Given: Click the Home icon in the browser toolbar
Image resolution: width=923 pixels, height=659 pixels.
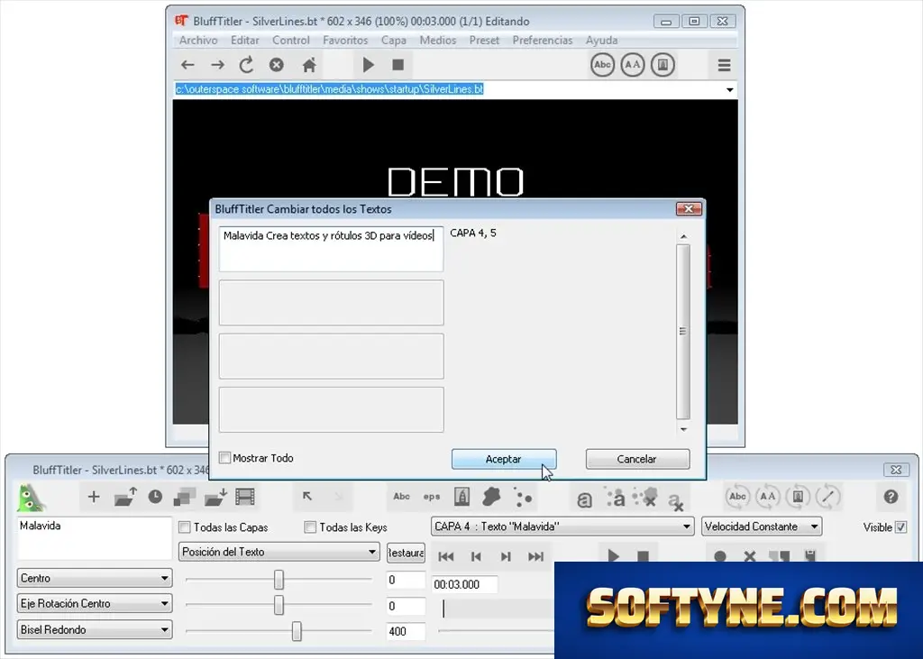Looking at the screenshot, I should click(309, 65).
